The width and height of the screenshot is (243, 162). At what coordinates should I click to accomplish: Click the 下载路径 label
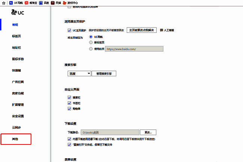pos(73,133)
